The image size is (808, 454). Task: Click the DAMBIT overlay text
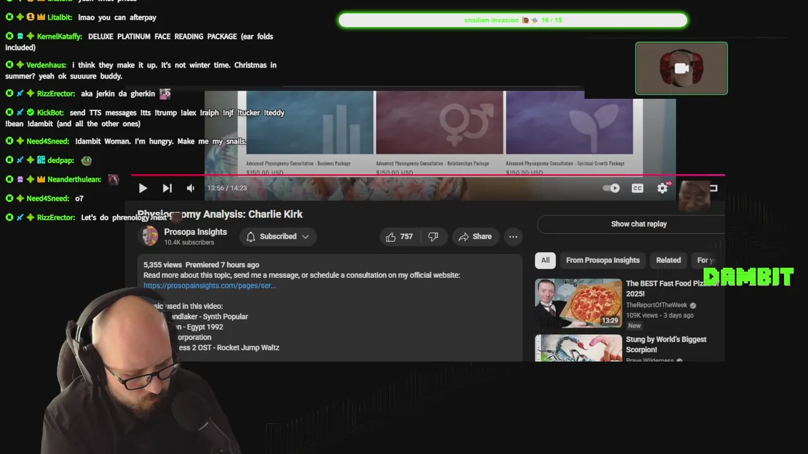749,277
